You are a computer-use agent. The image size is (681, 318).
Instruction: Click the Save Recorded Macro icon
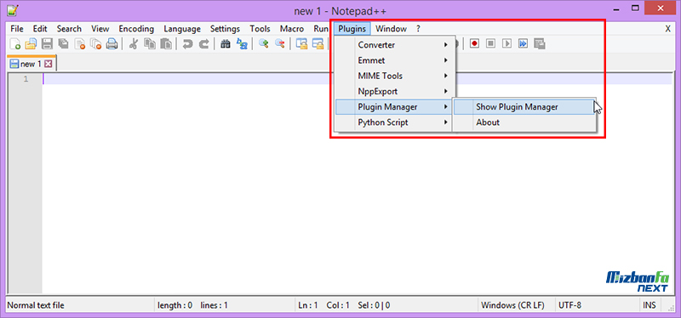tap(540, 43)
